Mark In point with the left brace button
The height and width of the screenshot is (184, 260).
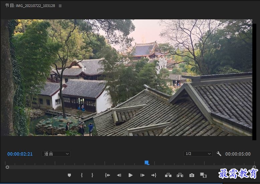(x=82, y=175)
